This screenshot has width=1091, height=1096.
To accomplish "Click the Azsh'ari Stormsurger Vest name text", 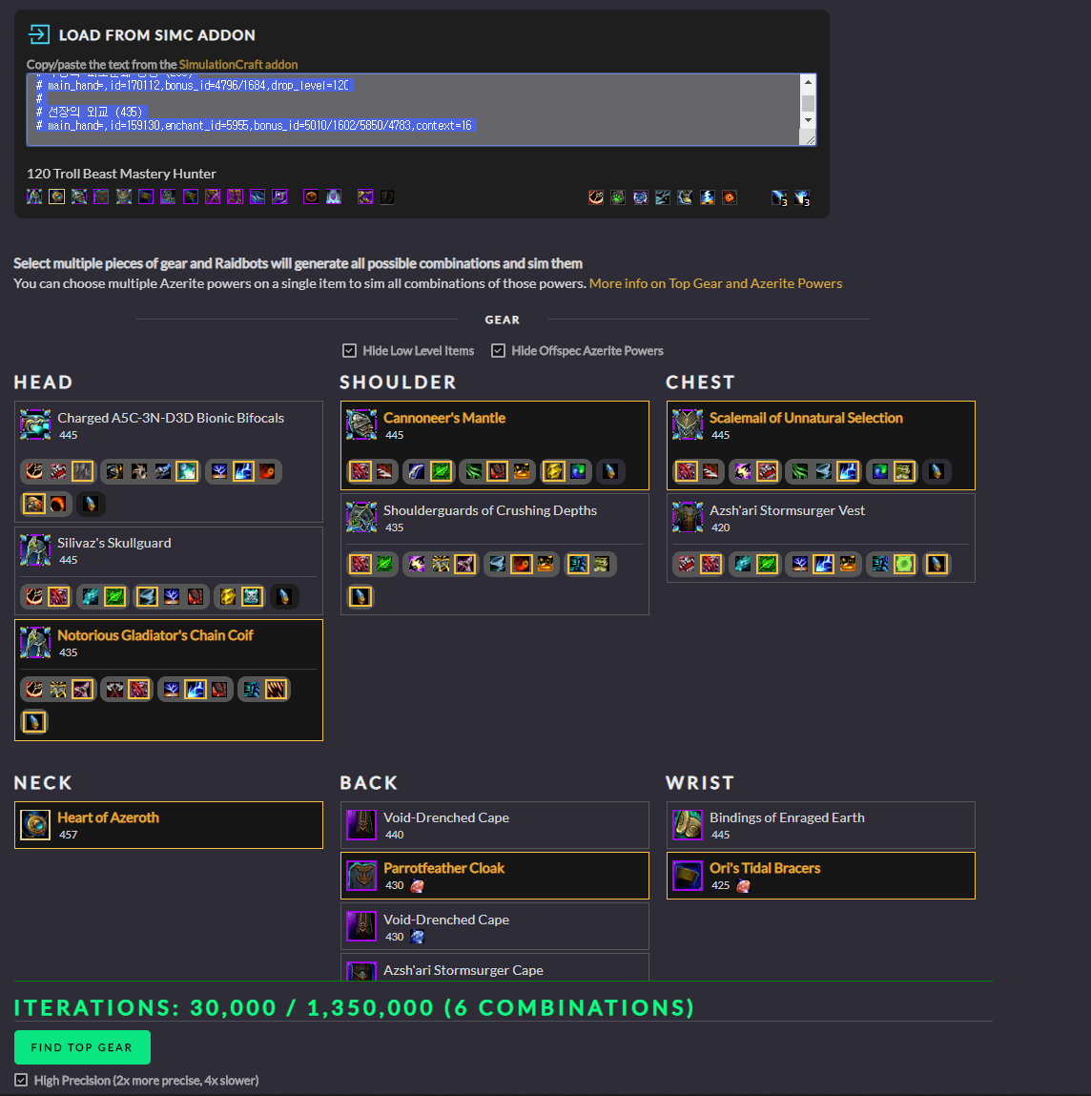I will 787,510.
